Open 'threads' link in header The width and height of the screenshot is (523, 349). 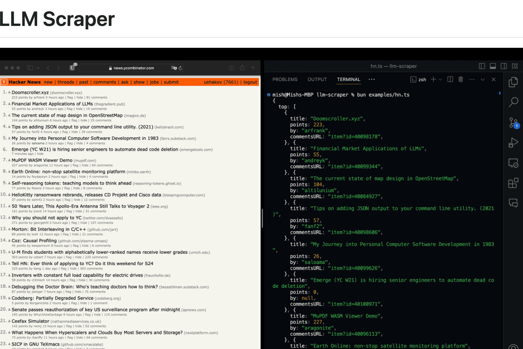66,82
